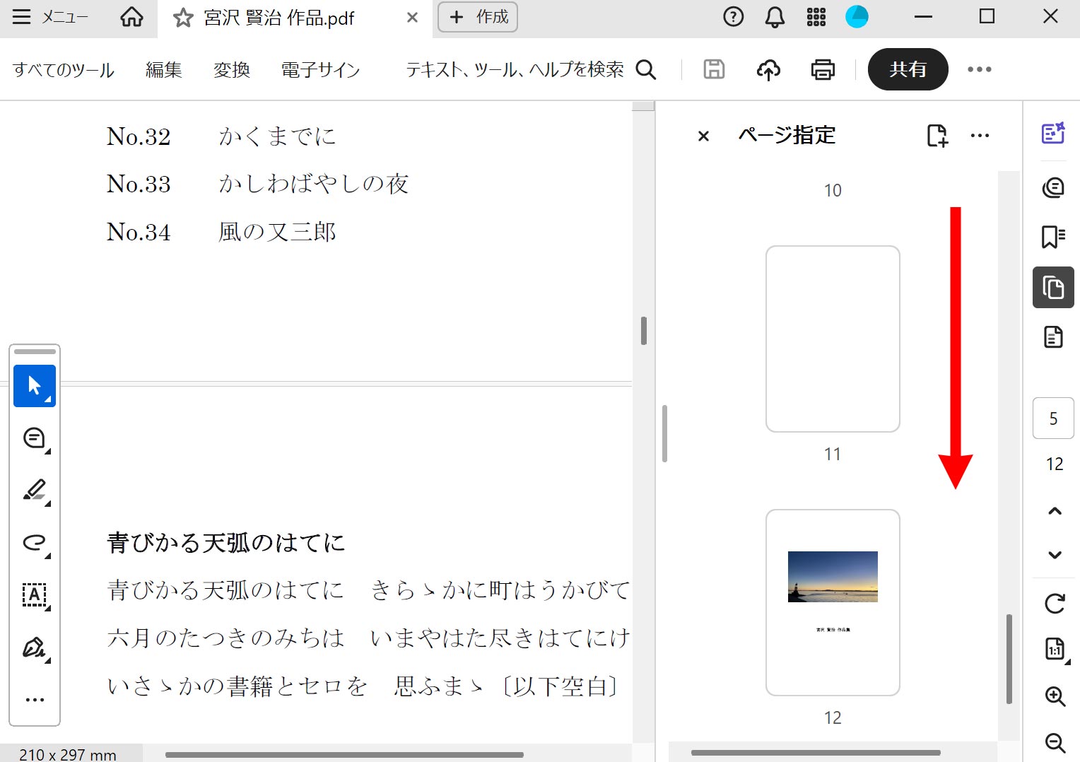Open the 1:1 zoom level dropdown
The height and width of the screenshot is (762, 1080).
click(x=1053, y=650)
